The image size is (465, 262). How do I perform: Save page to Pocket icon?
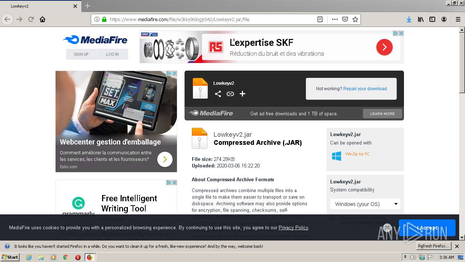[x=345, y=19]
